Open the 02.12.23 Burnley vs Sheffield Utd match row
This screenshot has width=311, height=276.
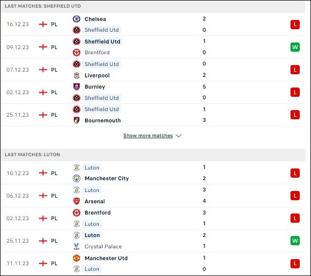[x=153, y=92]
